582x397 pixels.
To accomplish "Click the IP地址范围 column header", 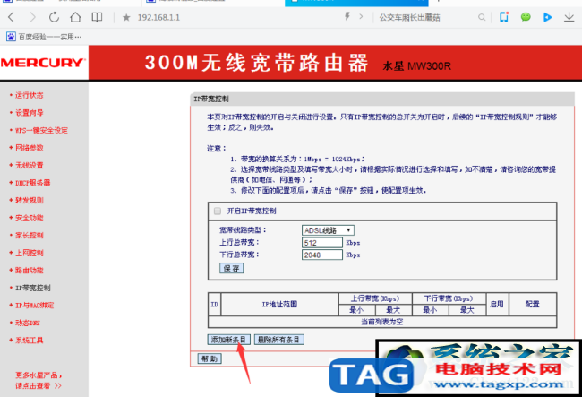I will (279, 305).
